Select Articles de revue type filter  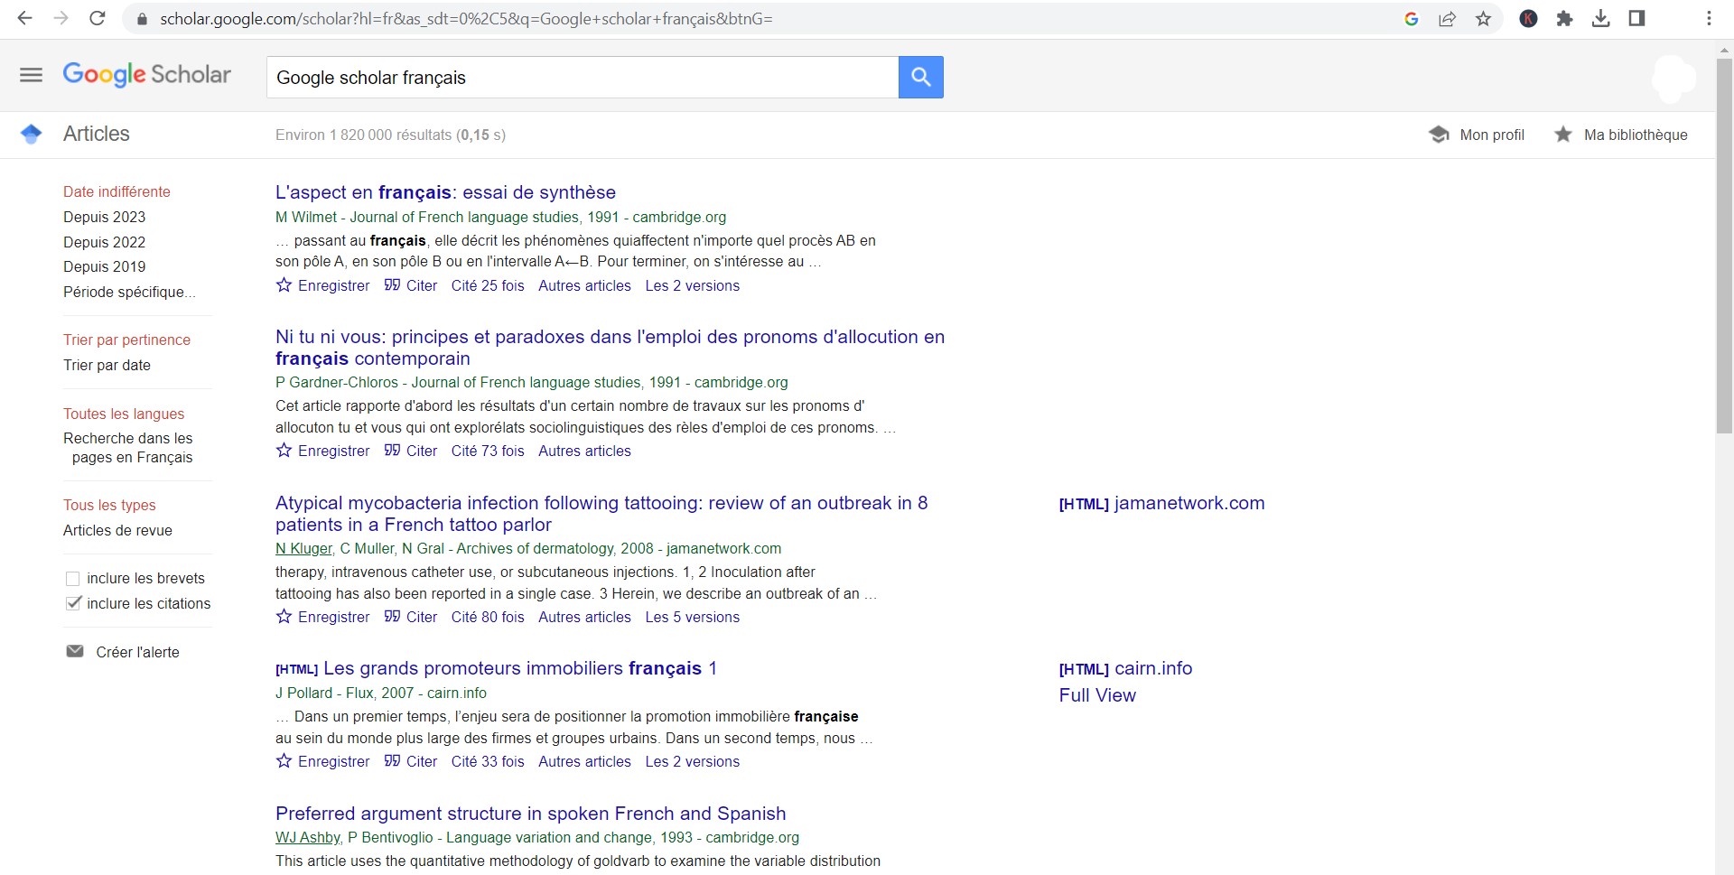point(117,530)
